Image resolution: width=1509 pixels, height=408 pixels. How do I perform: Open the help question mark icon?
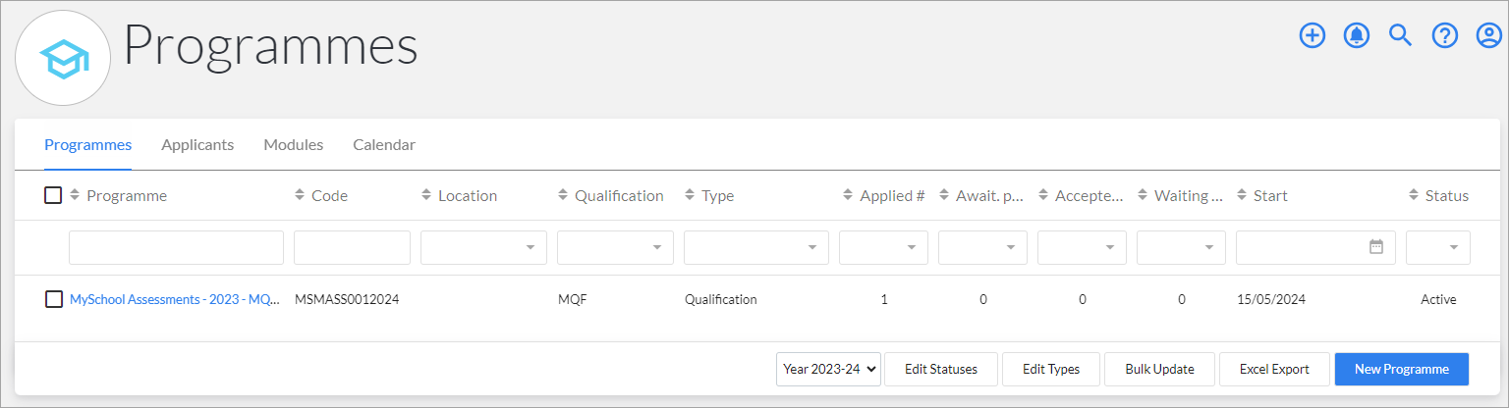click(1444, 35)
